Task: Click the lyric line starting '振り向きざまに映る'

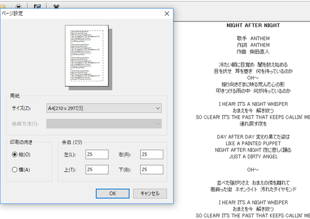Action: click(253, 84)
